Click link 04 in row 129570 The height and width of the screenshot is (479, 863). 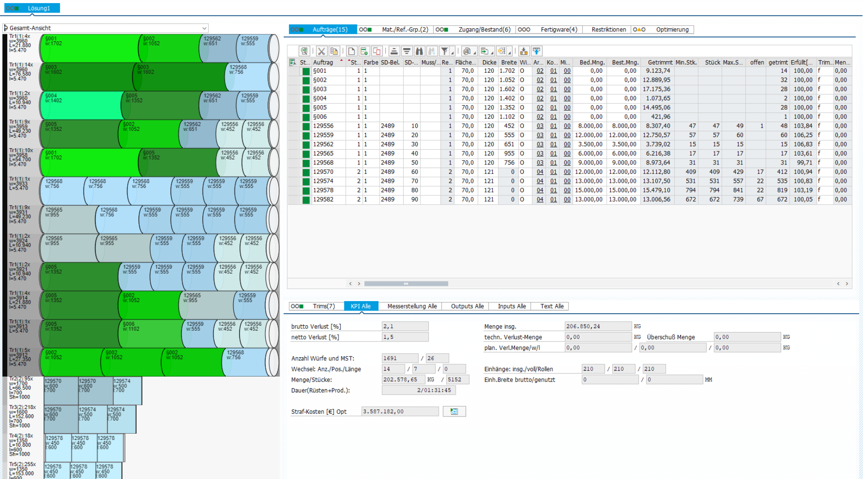tap(540, 172)
